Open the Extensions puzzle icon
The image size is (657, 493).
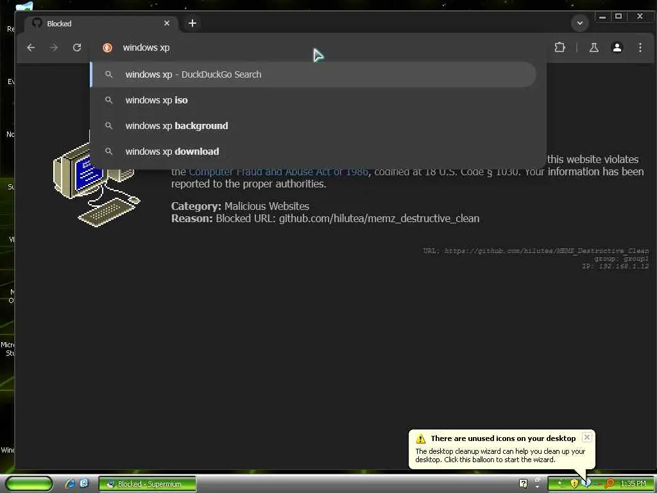(559, 48)
